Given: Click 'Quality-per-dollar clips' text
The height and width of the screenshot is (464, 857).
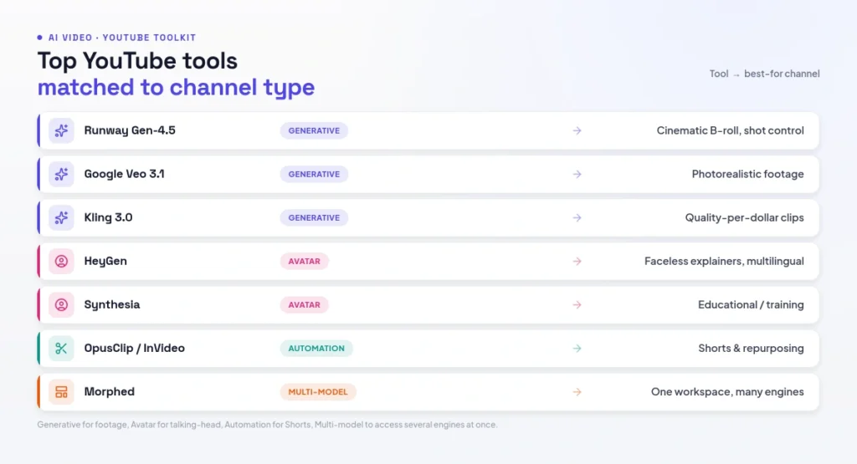Looking at the screenshot, I should (744, 218).
